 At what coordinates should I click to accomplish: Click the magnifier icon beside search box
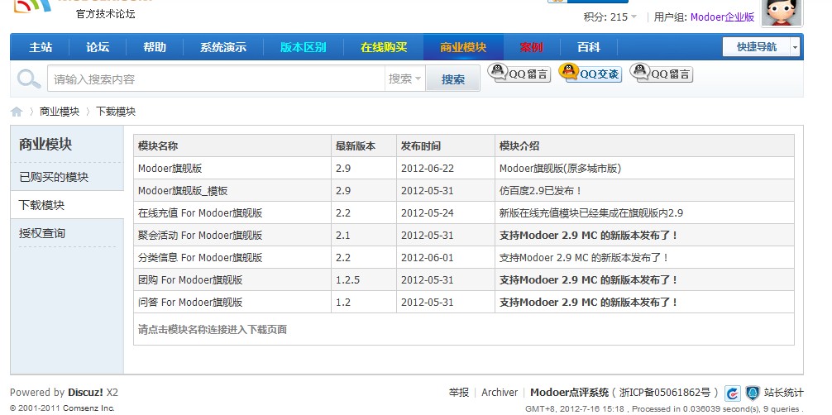tap(29, 79)
